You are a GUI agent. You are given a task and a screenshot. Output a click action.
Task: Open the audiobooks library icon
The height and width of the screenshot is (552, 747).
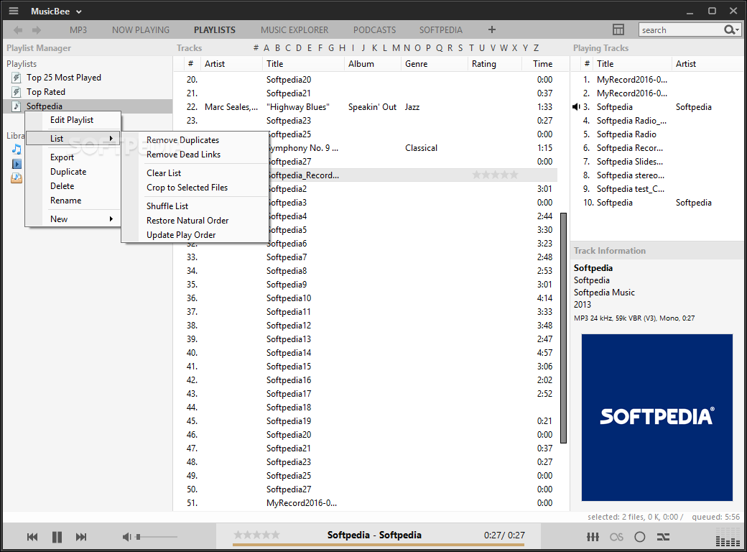click(17, 178)
